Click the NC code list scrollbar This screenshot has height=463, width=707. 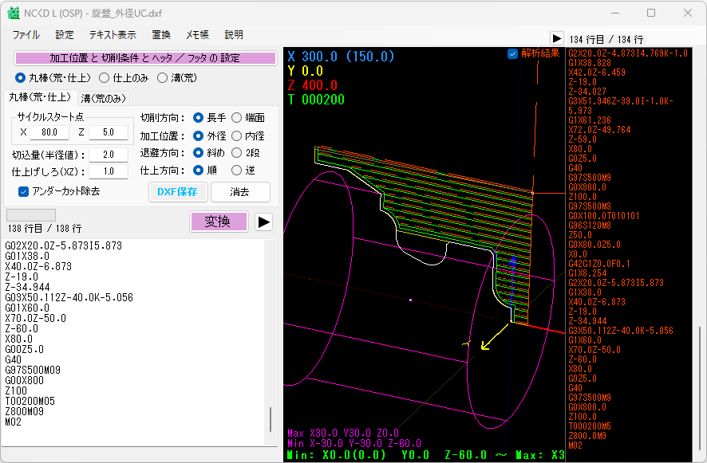[x=271, y=418]
